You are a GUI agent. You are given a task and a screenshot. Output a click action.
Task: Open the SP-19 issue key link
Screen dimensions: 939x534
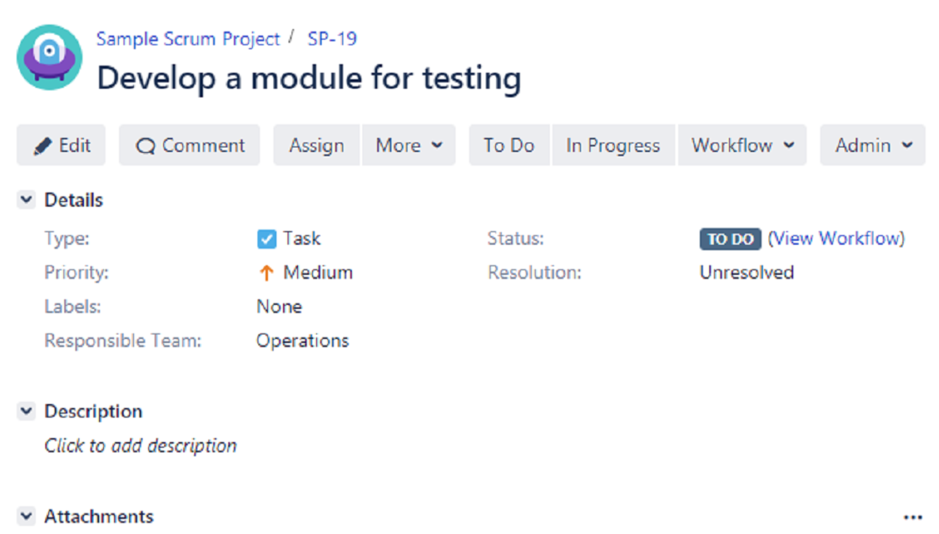pos(332,39)
